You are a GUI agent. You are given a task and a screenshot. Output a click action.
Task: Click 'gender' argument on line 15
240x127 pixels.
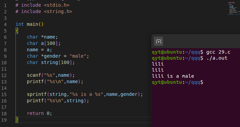(129, 94)
